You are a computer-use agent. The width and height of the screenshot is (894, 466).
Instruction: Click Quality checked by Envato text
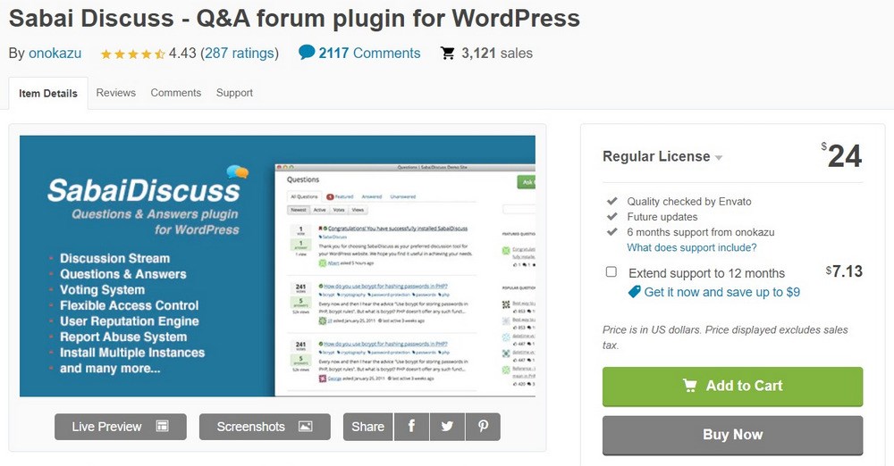pos(688,201)
